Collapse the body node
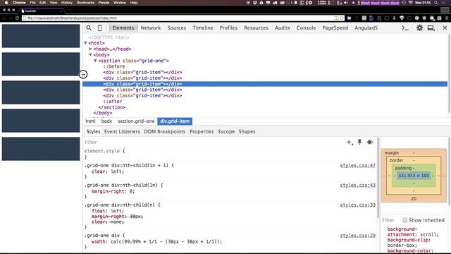Screen dimensions: 451x254 tap(90, 55)
